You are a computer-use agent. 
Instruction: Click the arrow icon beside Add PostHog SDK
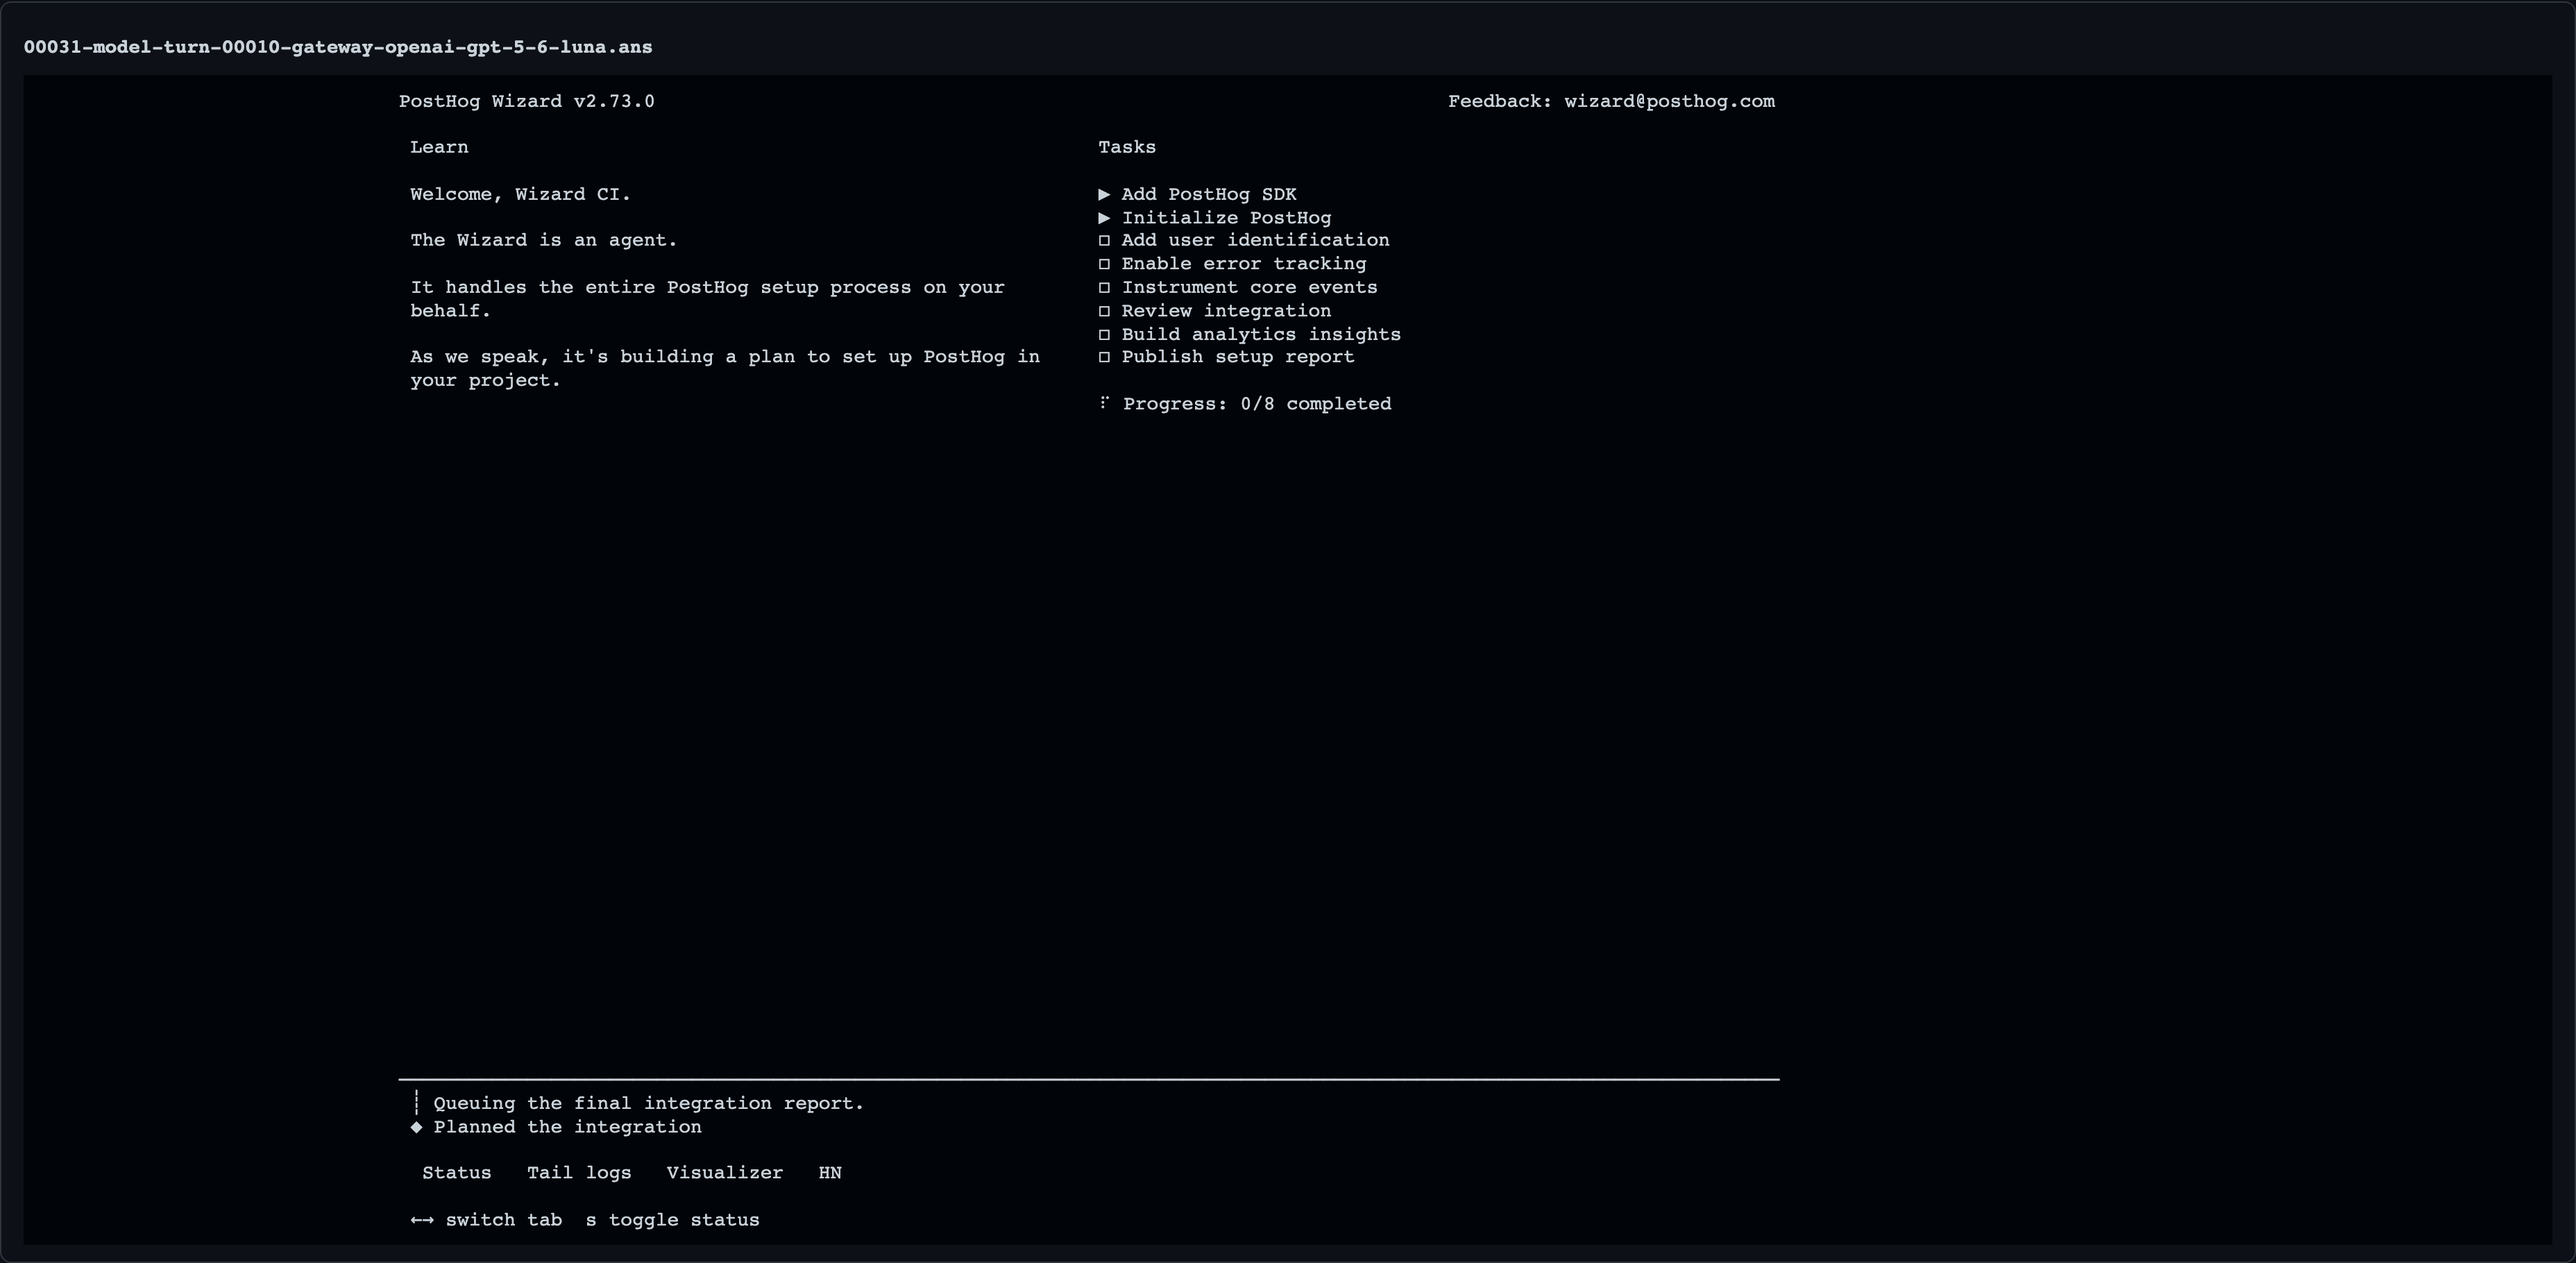(x=1104, y=194)
